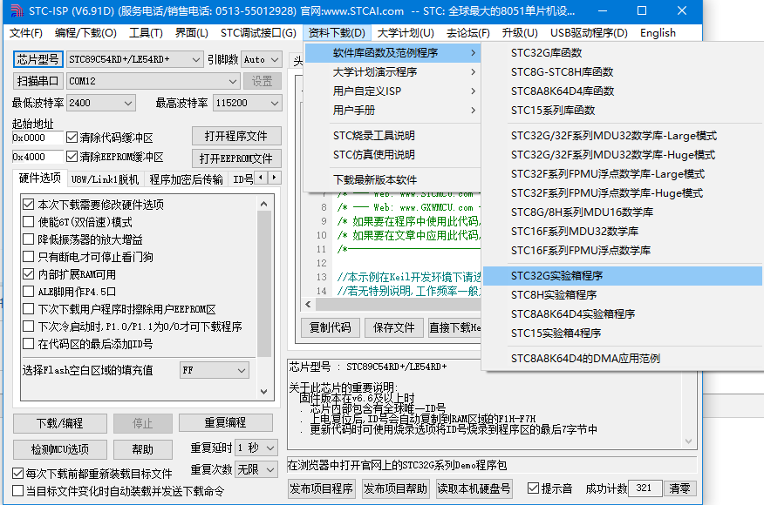Click the left arrow of the tab scroller
This screenshot has width=764, height=505.
pyautogui.click(x=261, y=178)
